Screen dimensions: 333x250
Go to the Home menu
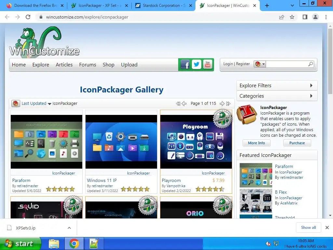tap(19, 65)
